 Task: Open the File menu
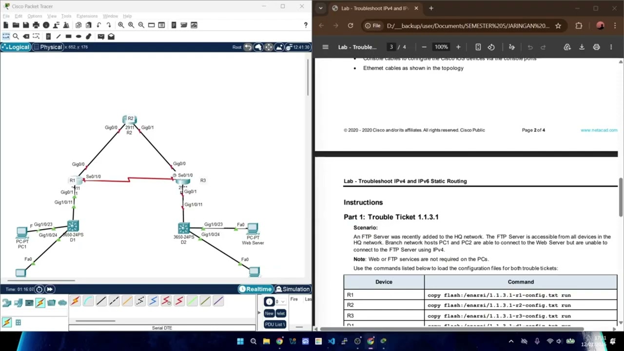[6, 16]
